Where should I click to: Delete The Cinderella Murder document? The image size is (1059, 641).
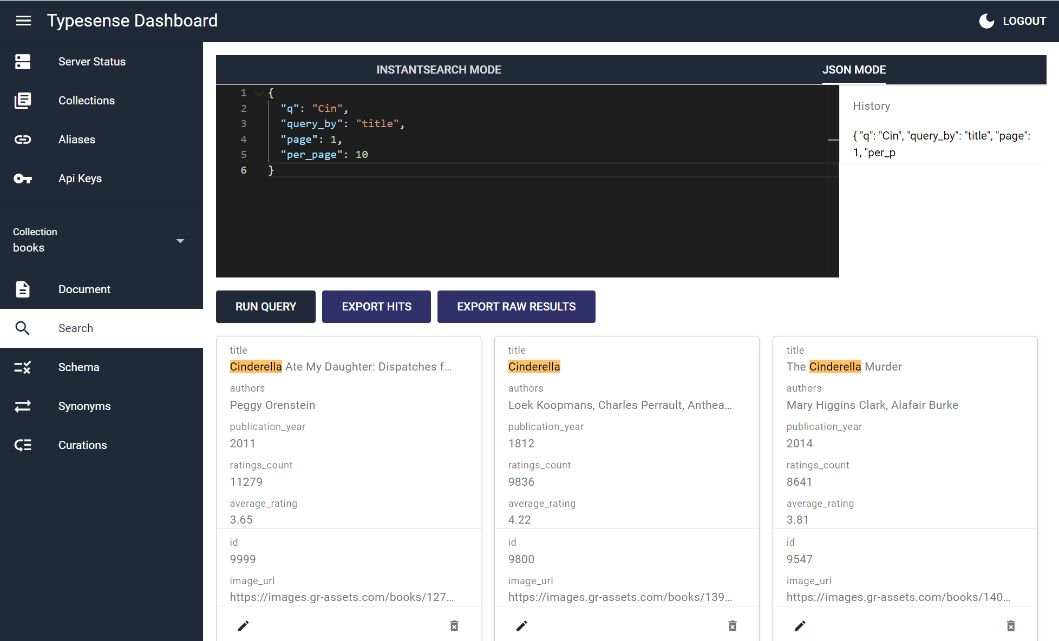click(x=1010, y=626)
